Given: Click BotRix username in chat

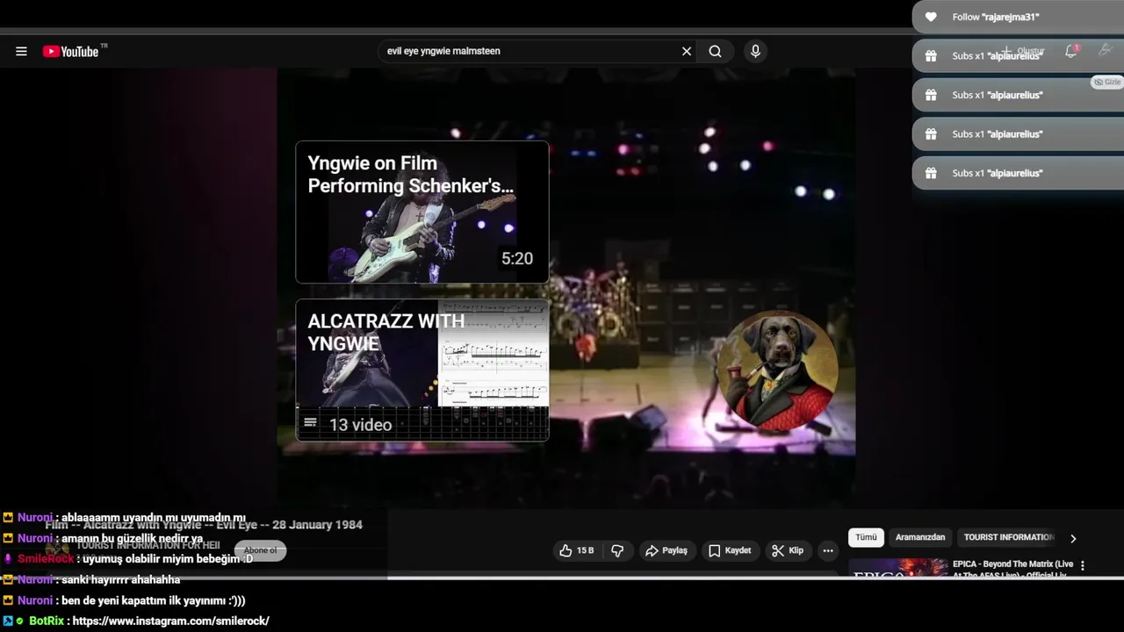Looking at the screenshot, I should [x=47, y=621].
